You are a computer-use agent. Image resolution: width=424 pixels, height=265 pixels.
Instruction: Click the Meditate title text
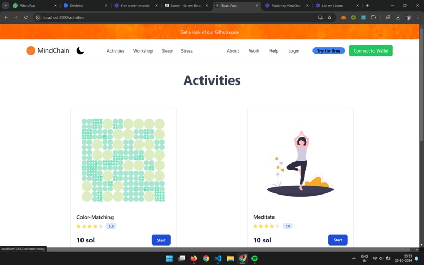[x=264, y=217]
